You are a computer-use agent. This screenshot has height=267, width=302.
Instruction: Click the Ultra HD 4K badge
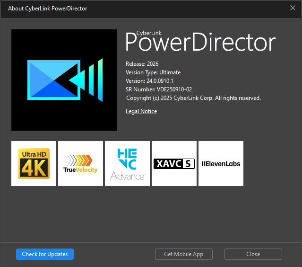[34, 164]
